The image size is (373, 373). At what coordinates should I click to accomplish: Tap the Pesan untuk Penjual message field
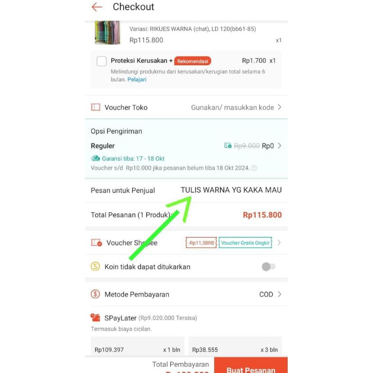(186, 190)
